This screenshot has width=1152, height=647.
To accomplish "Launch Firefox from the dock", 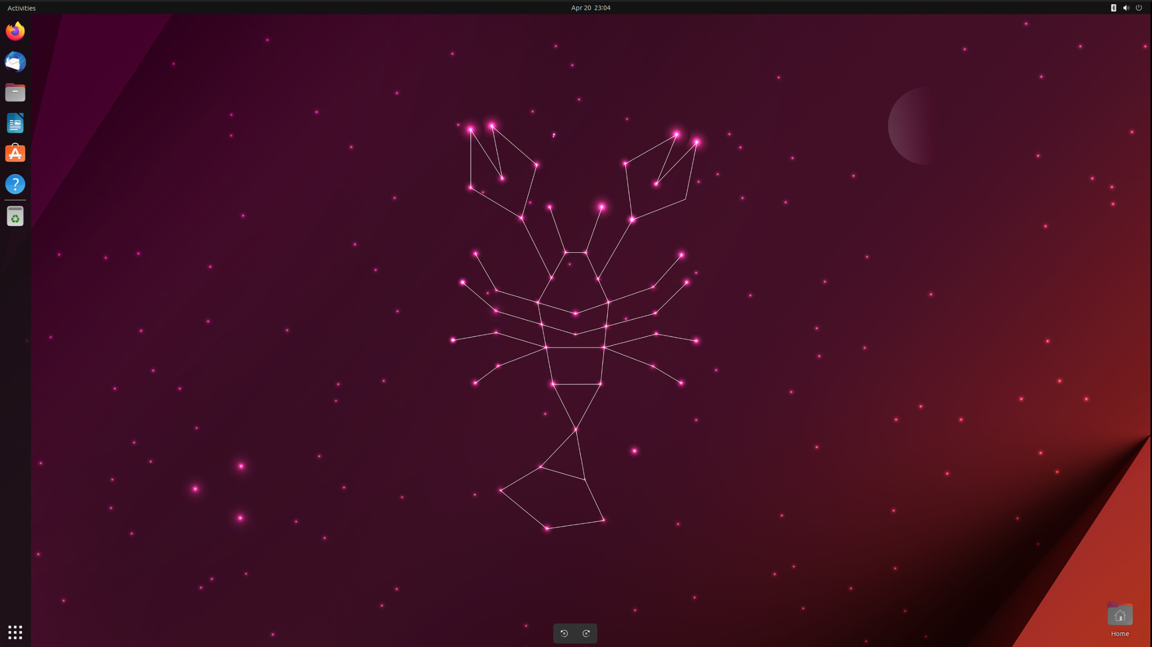I will tap(15, 31).
